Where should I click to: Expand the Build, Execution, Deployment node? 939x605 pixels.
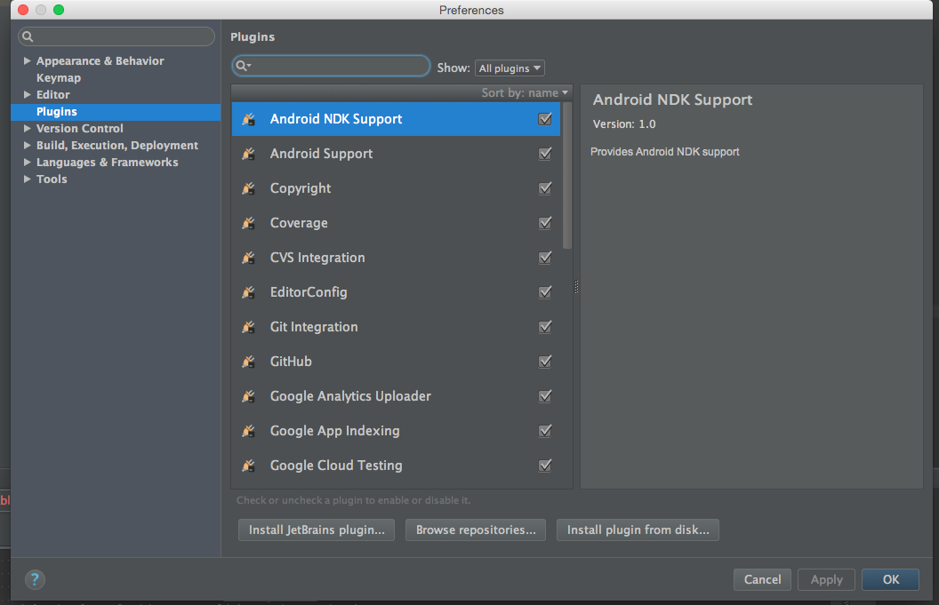(28, 146)
